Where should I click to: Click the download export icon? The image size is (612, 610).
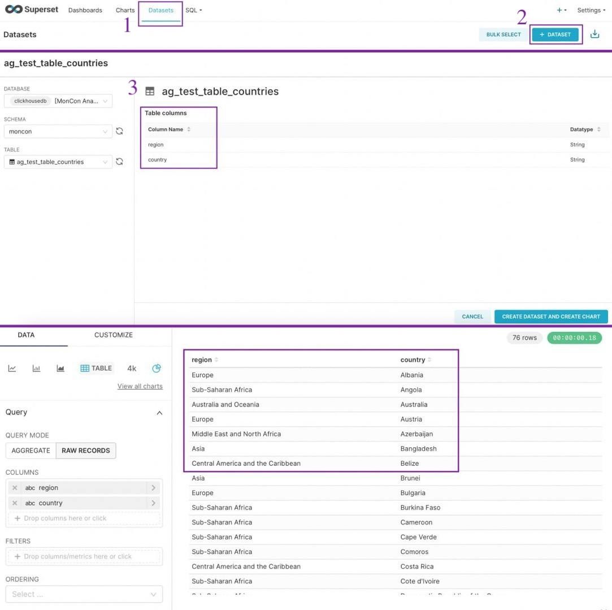[x=595, y=34]
